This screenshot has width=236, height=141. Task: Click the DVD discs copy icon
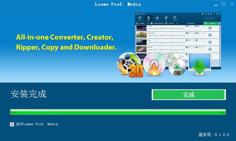pos(177,64)
